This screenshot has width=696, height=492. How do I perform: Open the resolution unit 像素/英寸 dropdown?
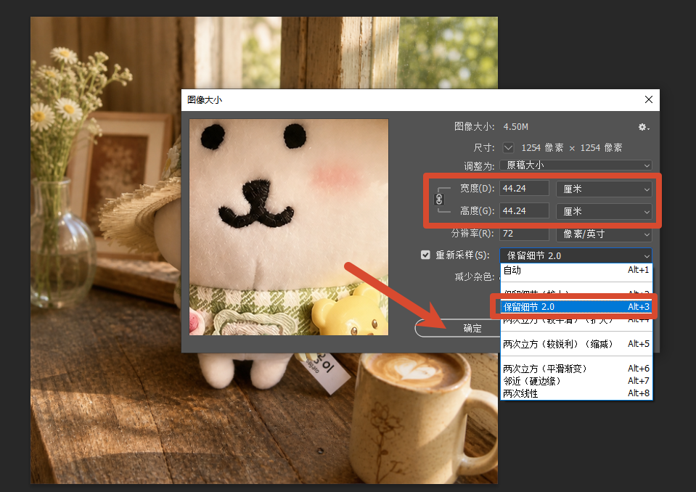604,234
